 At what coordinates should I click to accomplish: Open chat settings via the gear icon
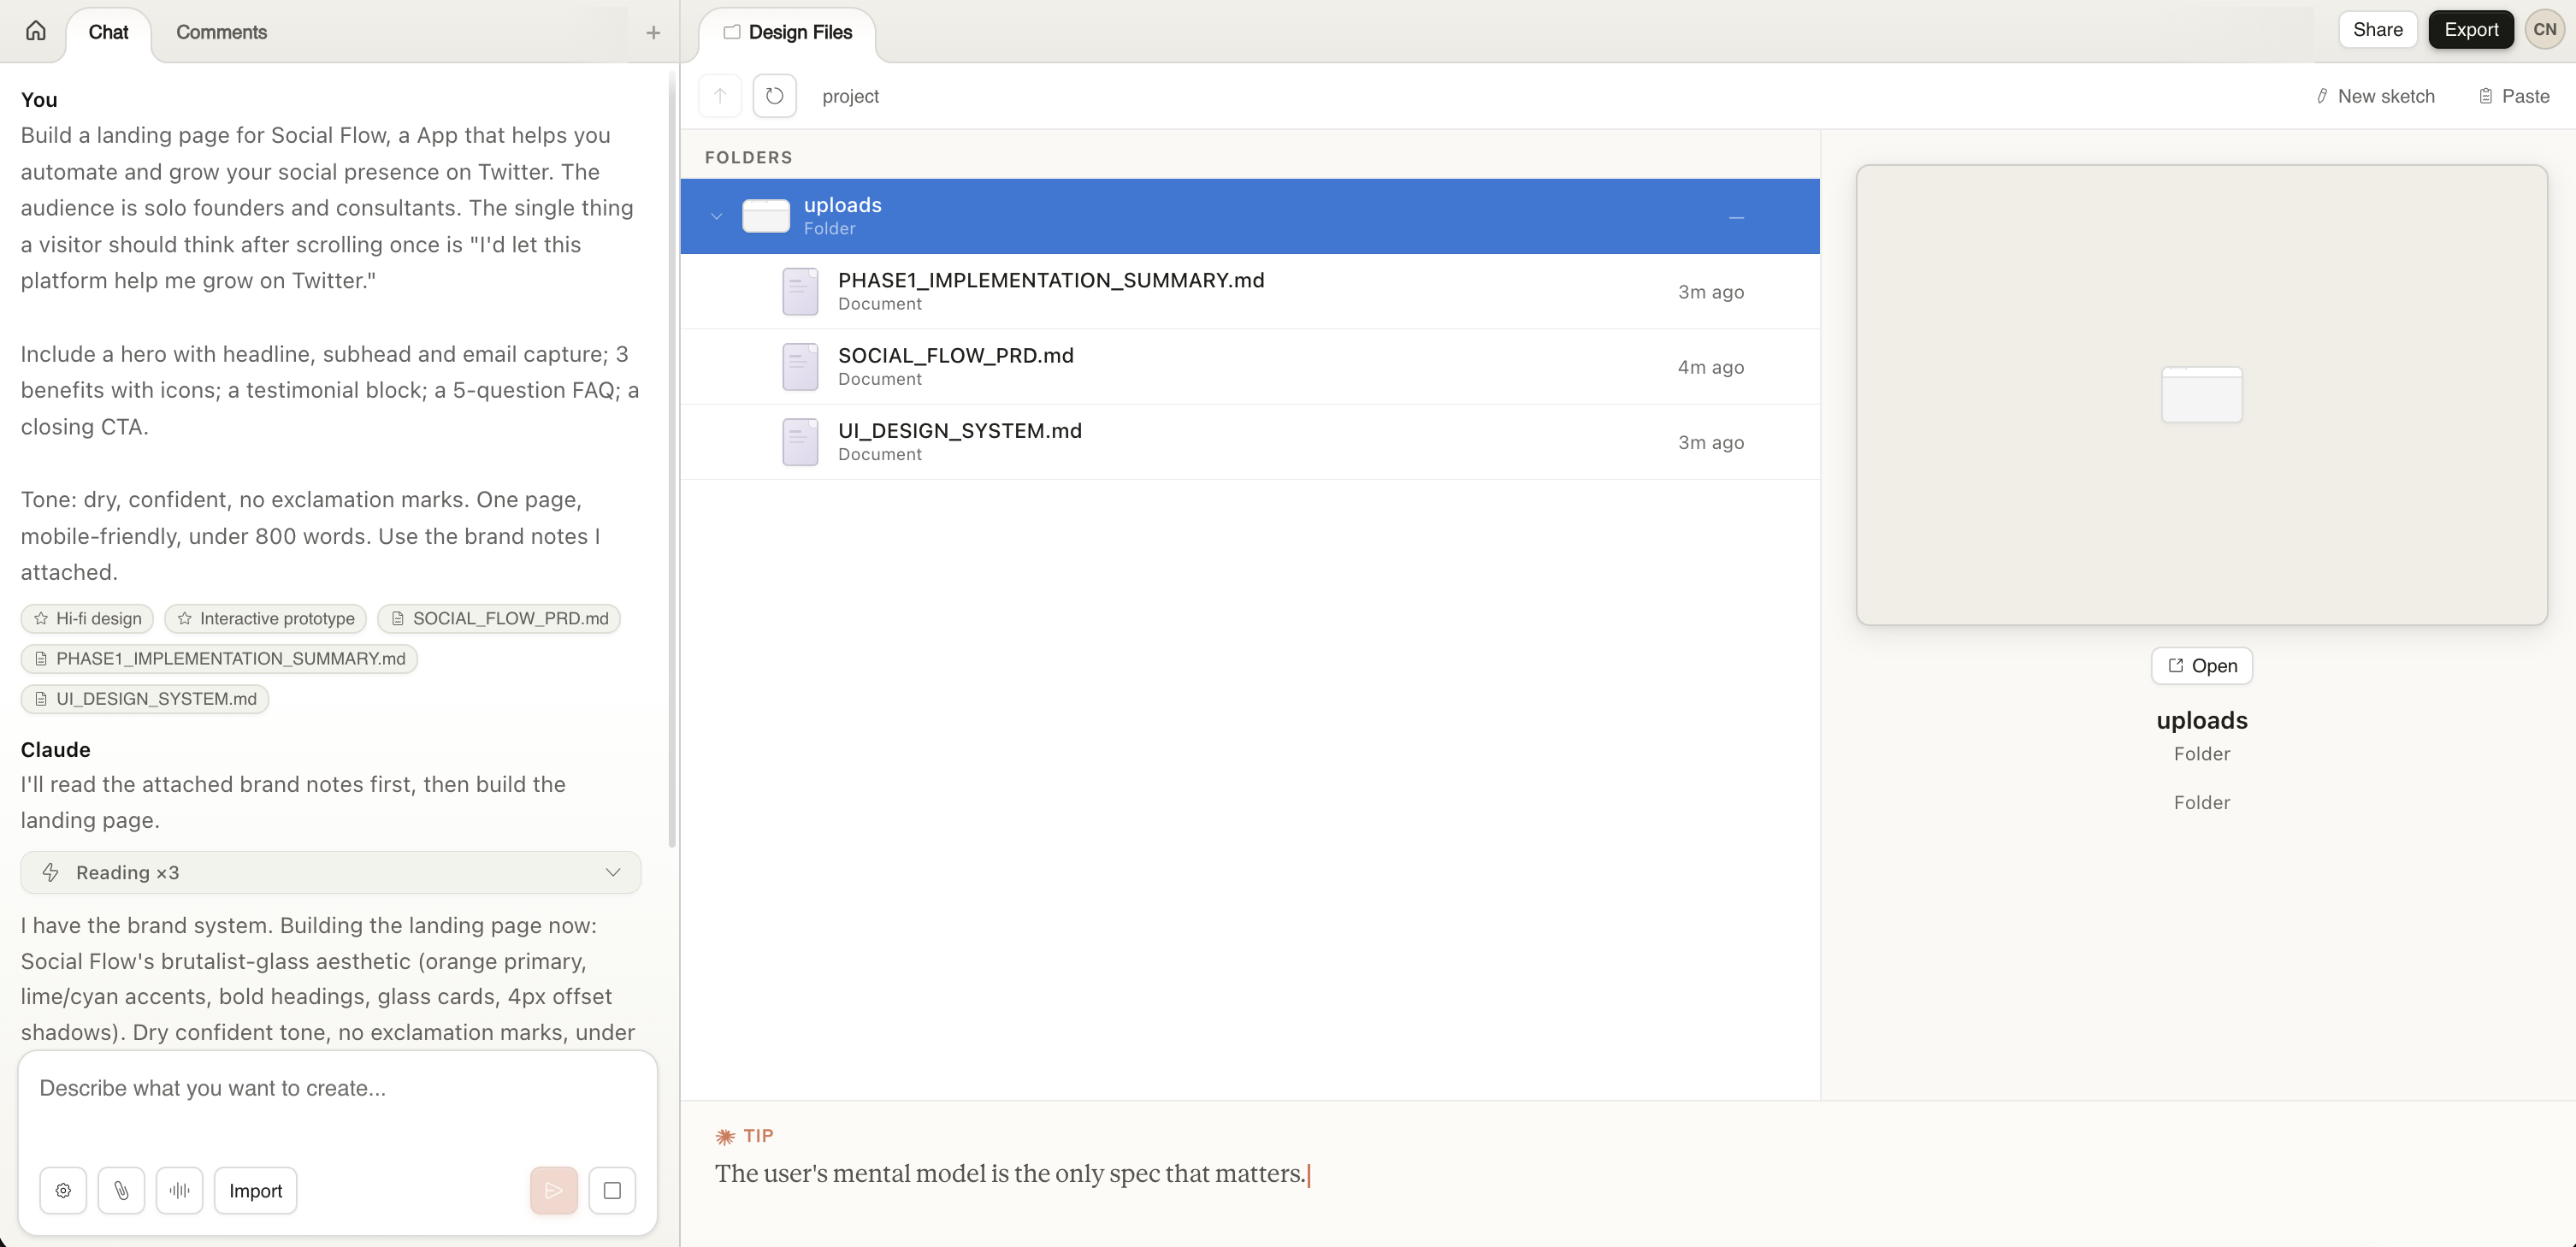tap(62, 1190)
